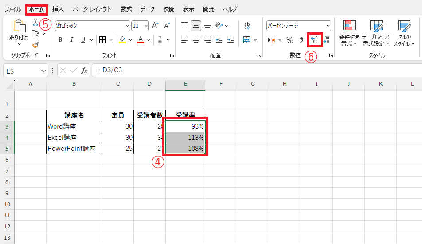The width and height of the screenshot is (422, 244).
Task: Click the formula bar showing =D3/C3
Action: (x=257, y=70)
